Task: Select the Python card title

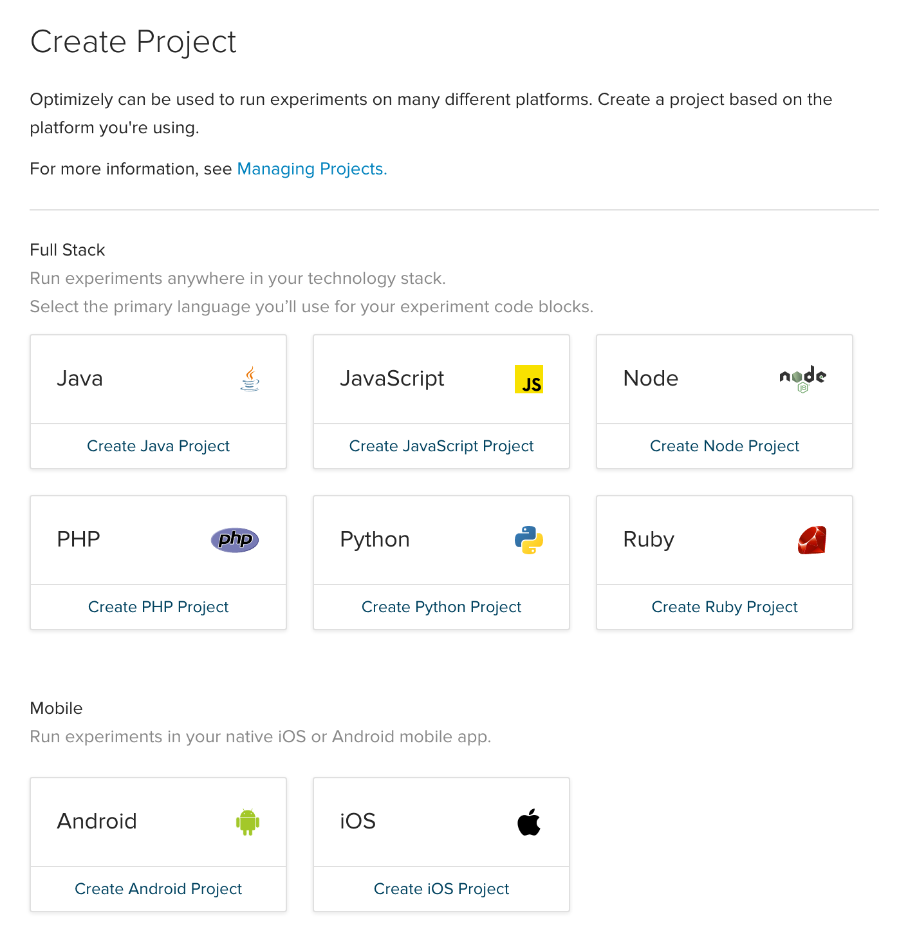Action: [x=375, y=539]
